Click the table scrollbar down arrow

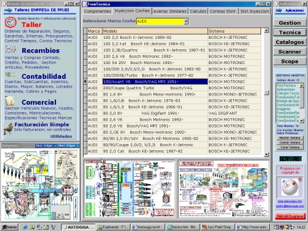(266, 155)
